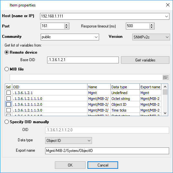Image resolution: width=173 pixels, height=173 pixels.
Task: Click the OID column header
Action: (50, 87)
